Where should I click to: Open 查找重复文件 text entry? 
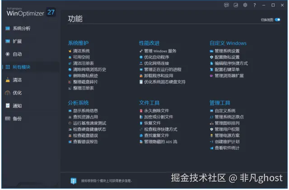[x=157, y=136]
